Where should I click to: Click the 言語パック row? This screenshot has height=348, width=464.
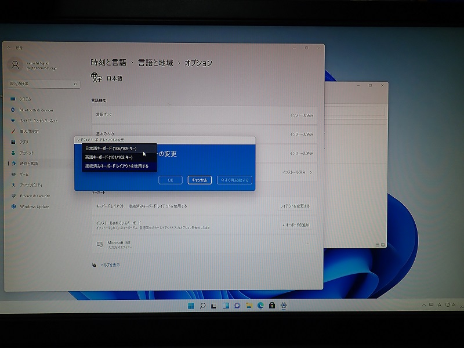pyautogui.click(x=204, y=115)
